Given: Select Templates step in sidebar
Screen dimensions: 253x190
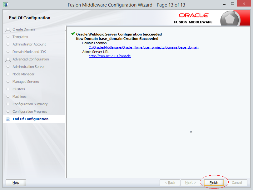Looking at the screenshot, I should [20, 37].
